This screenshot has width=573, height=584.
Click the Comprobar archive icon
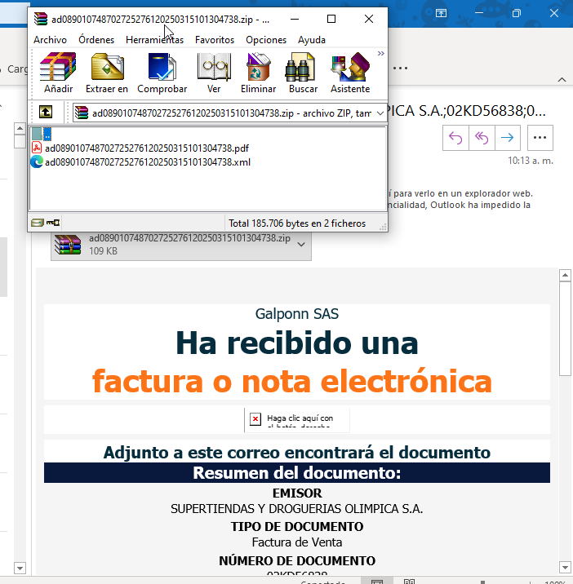[x=162, y=73]
